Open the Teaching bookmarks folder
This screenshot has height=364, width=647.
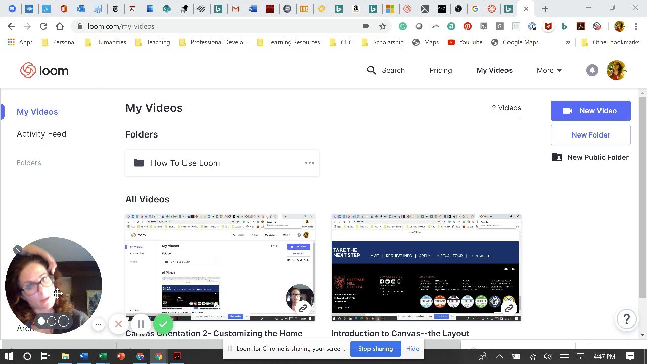pyautogui.click(x=153, y=42)
